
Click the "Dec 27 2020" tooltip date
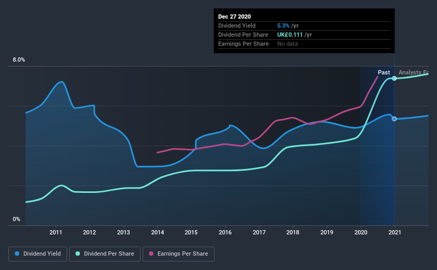234,16
